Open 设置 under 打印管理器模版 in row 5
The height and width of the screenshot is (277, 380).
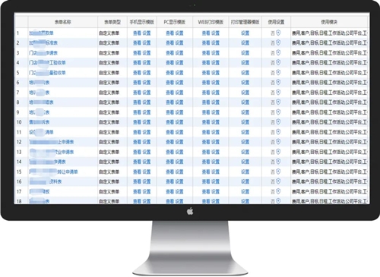[x=245, y=73]
